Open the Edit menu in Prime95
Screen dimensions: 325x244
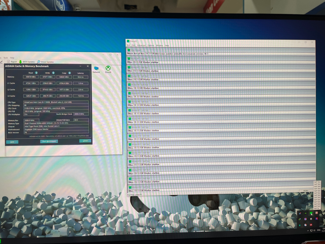point(134,45)
